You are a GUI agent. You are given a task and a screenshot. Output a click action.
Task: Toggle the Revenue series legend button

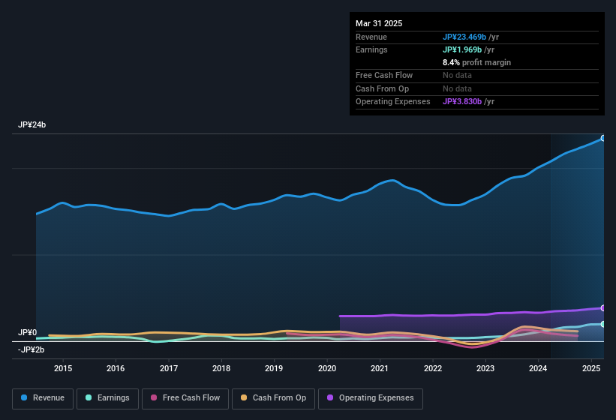pos(43,398)
